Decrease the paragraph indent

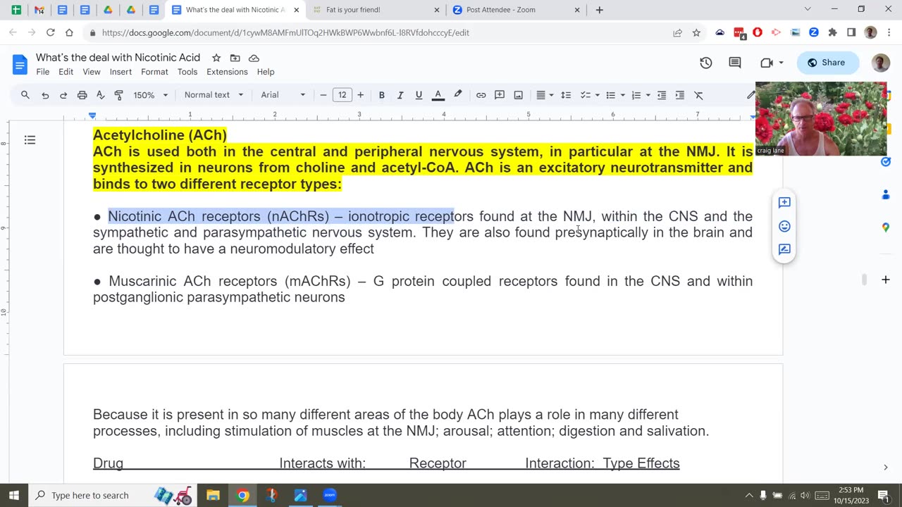tap(661, 95)
